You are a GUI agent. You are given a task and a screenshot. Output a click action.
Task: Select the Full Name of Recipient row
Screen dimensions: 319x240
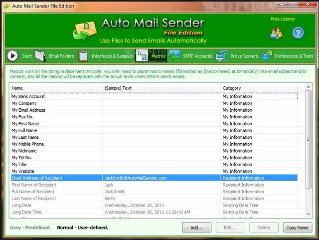pos(154,192)
